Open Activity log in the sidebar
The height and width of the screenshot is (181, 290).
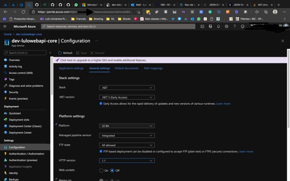15,67
